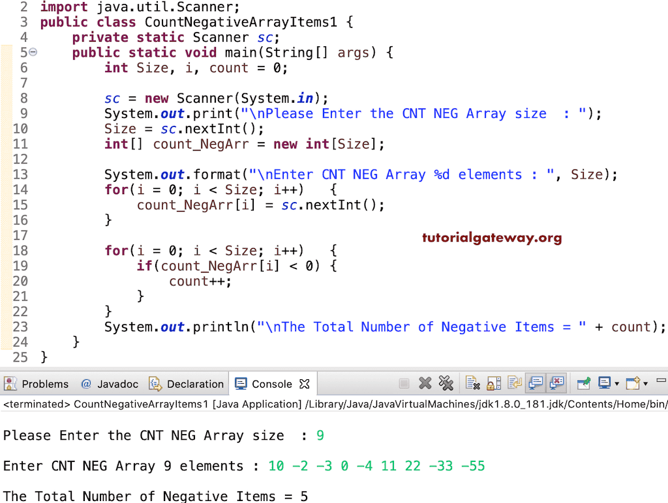Switch to the Problems tab
668x503 pixels.
[43, 384]
